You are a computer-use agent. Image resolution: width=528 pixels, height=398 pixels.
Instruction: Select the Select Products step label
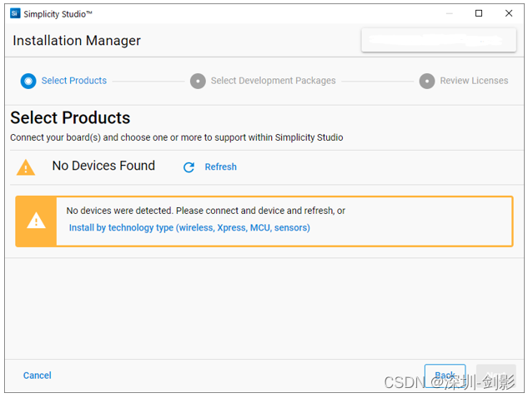[74, 81]
